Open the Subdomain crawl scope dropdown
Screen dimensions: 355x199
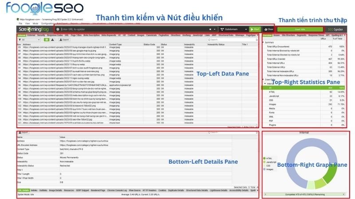(x=234, y=29)
